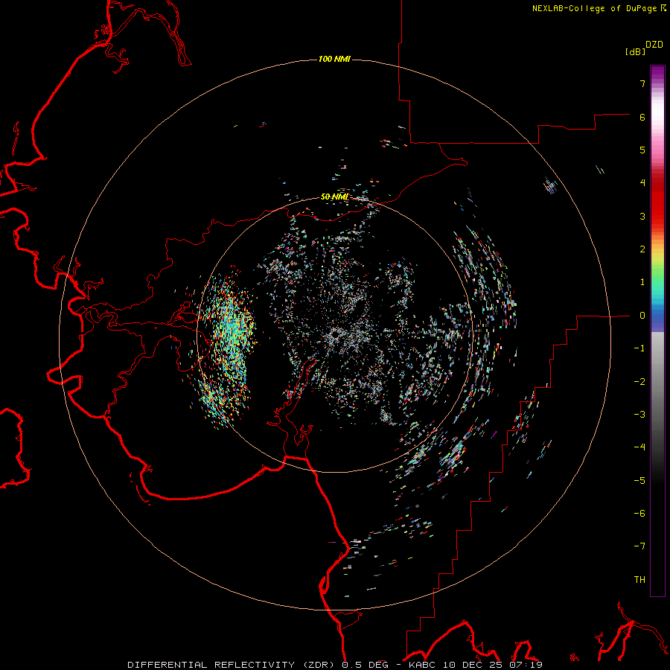Viewport: 670px width, 670px height.
Task: Select the 100 NMI range ring label
Action: coord(334,59)
